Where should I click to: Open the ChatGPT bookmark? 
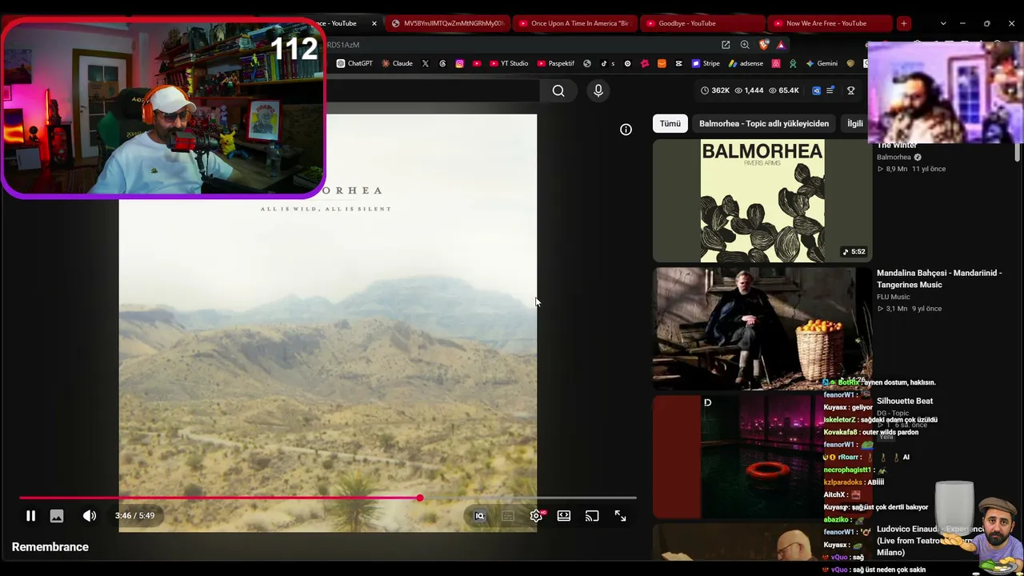(x=354, y=63)
